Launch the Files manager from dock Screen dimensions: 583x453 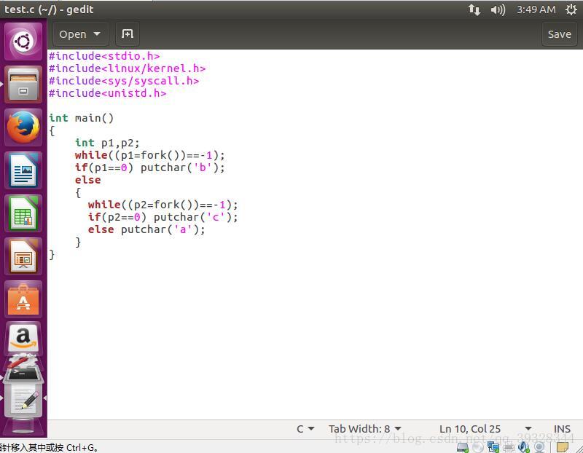coord(23,84)
